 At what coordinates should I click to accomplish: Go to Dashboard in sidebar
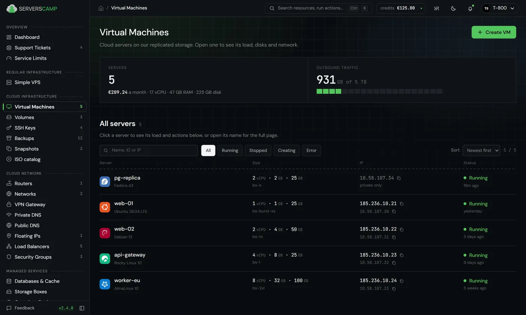tap(45, 37)
